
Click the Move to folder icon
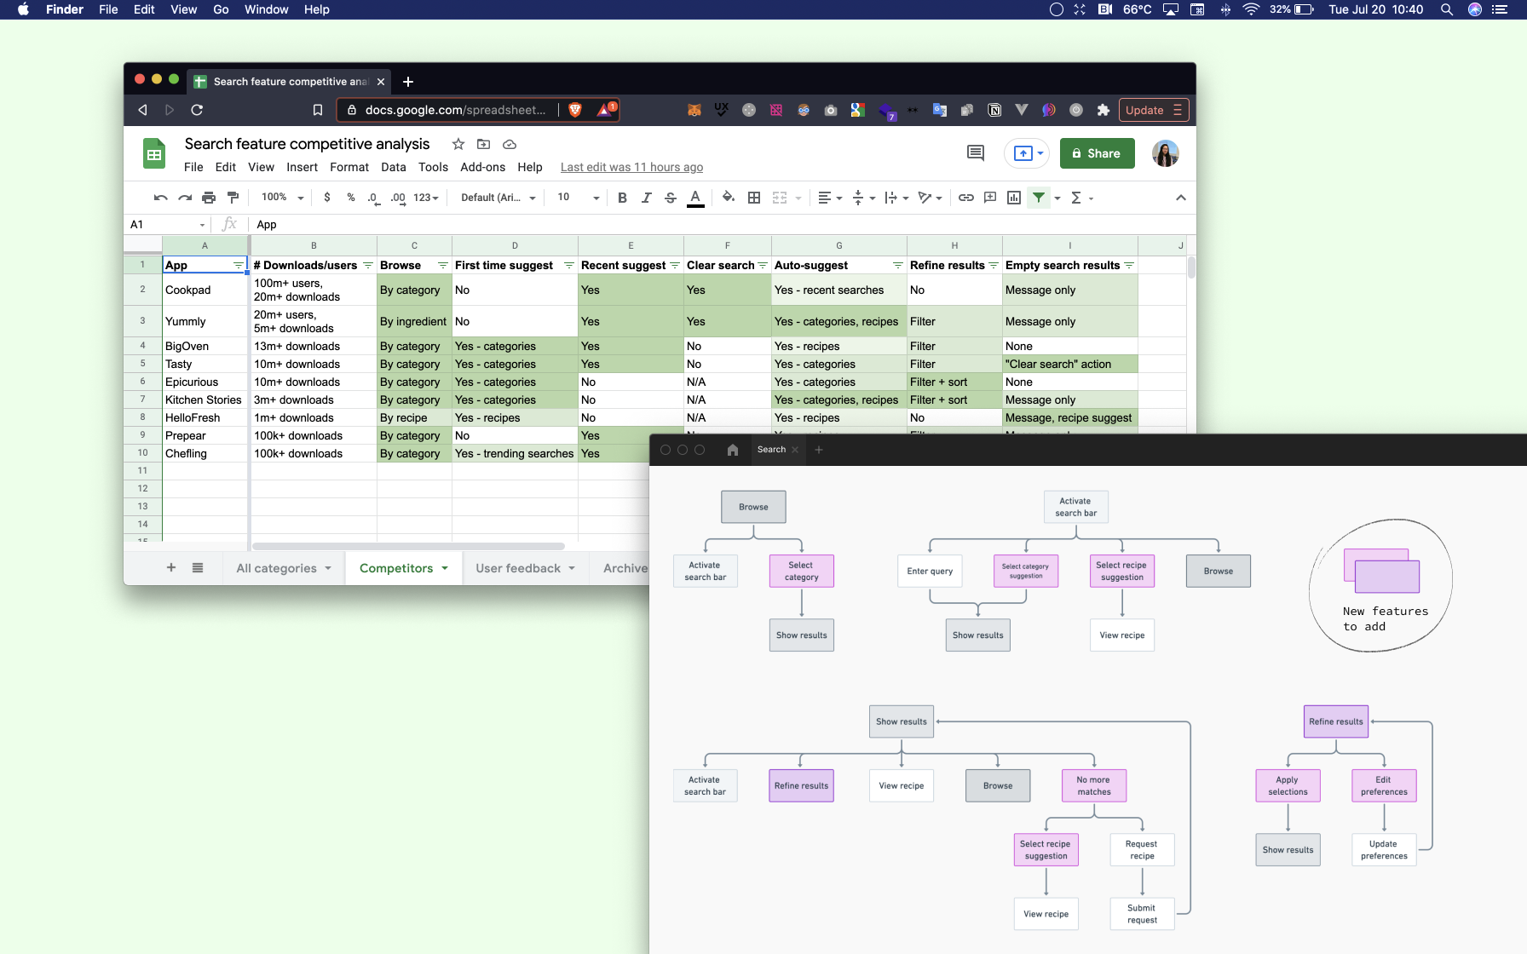(x=484, y=144)
